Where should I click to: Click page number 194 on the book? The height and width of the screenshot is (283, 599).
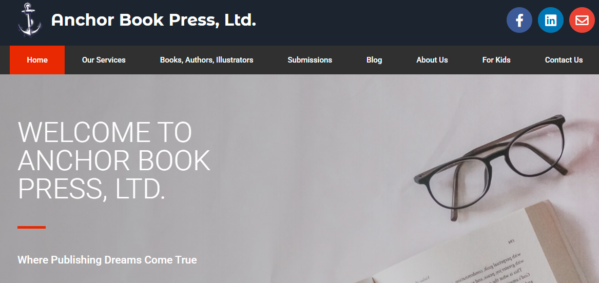(511, 241)
